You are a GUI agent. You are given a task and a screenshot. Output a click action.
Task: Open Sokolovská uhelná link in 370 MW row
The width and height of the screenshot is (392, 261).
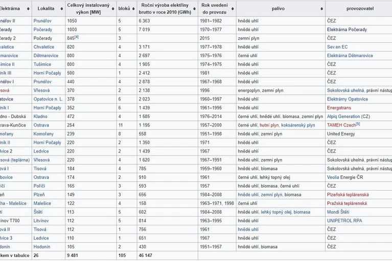(345, 91)
